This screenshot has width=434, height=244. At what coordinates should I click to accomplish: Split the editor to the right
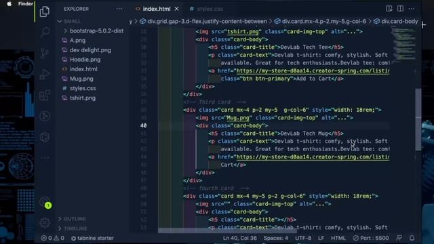[x=400, y=9]
